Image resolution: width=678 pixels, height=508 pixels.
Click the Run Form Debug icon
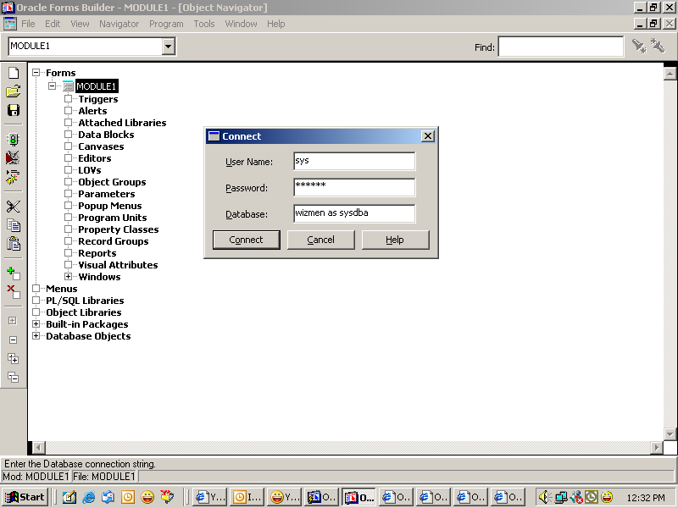(x=13, y=157)
